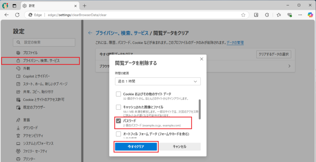Click the Edge logo in address bar
The width and height of the screenshot is (316, 162).
point(30,15)
